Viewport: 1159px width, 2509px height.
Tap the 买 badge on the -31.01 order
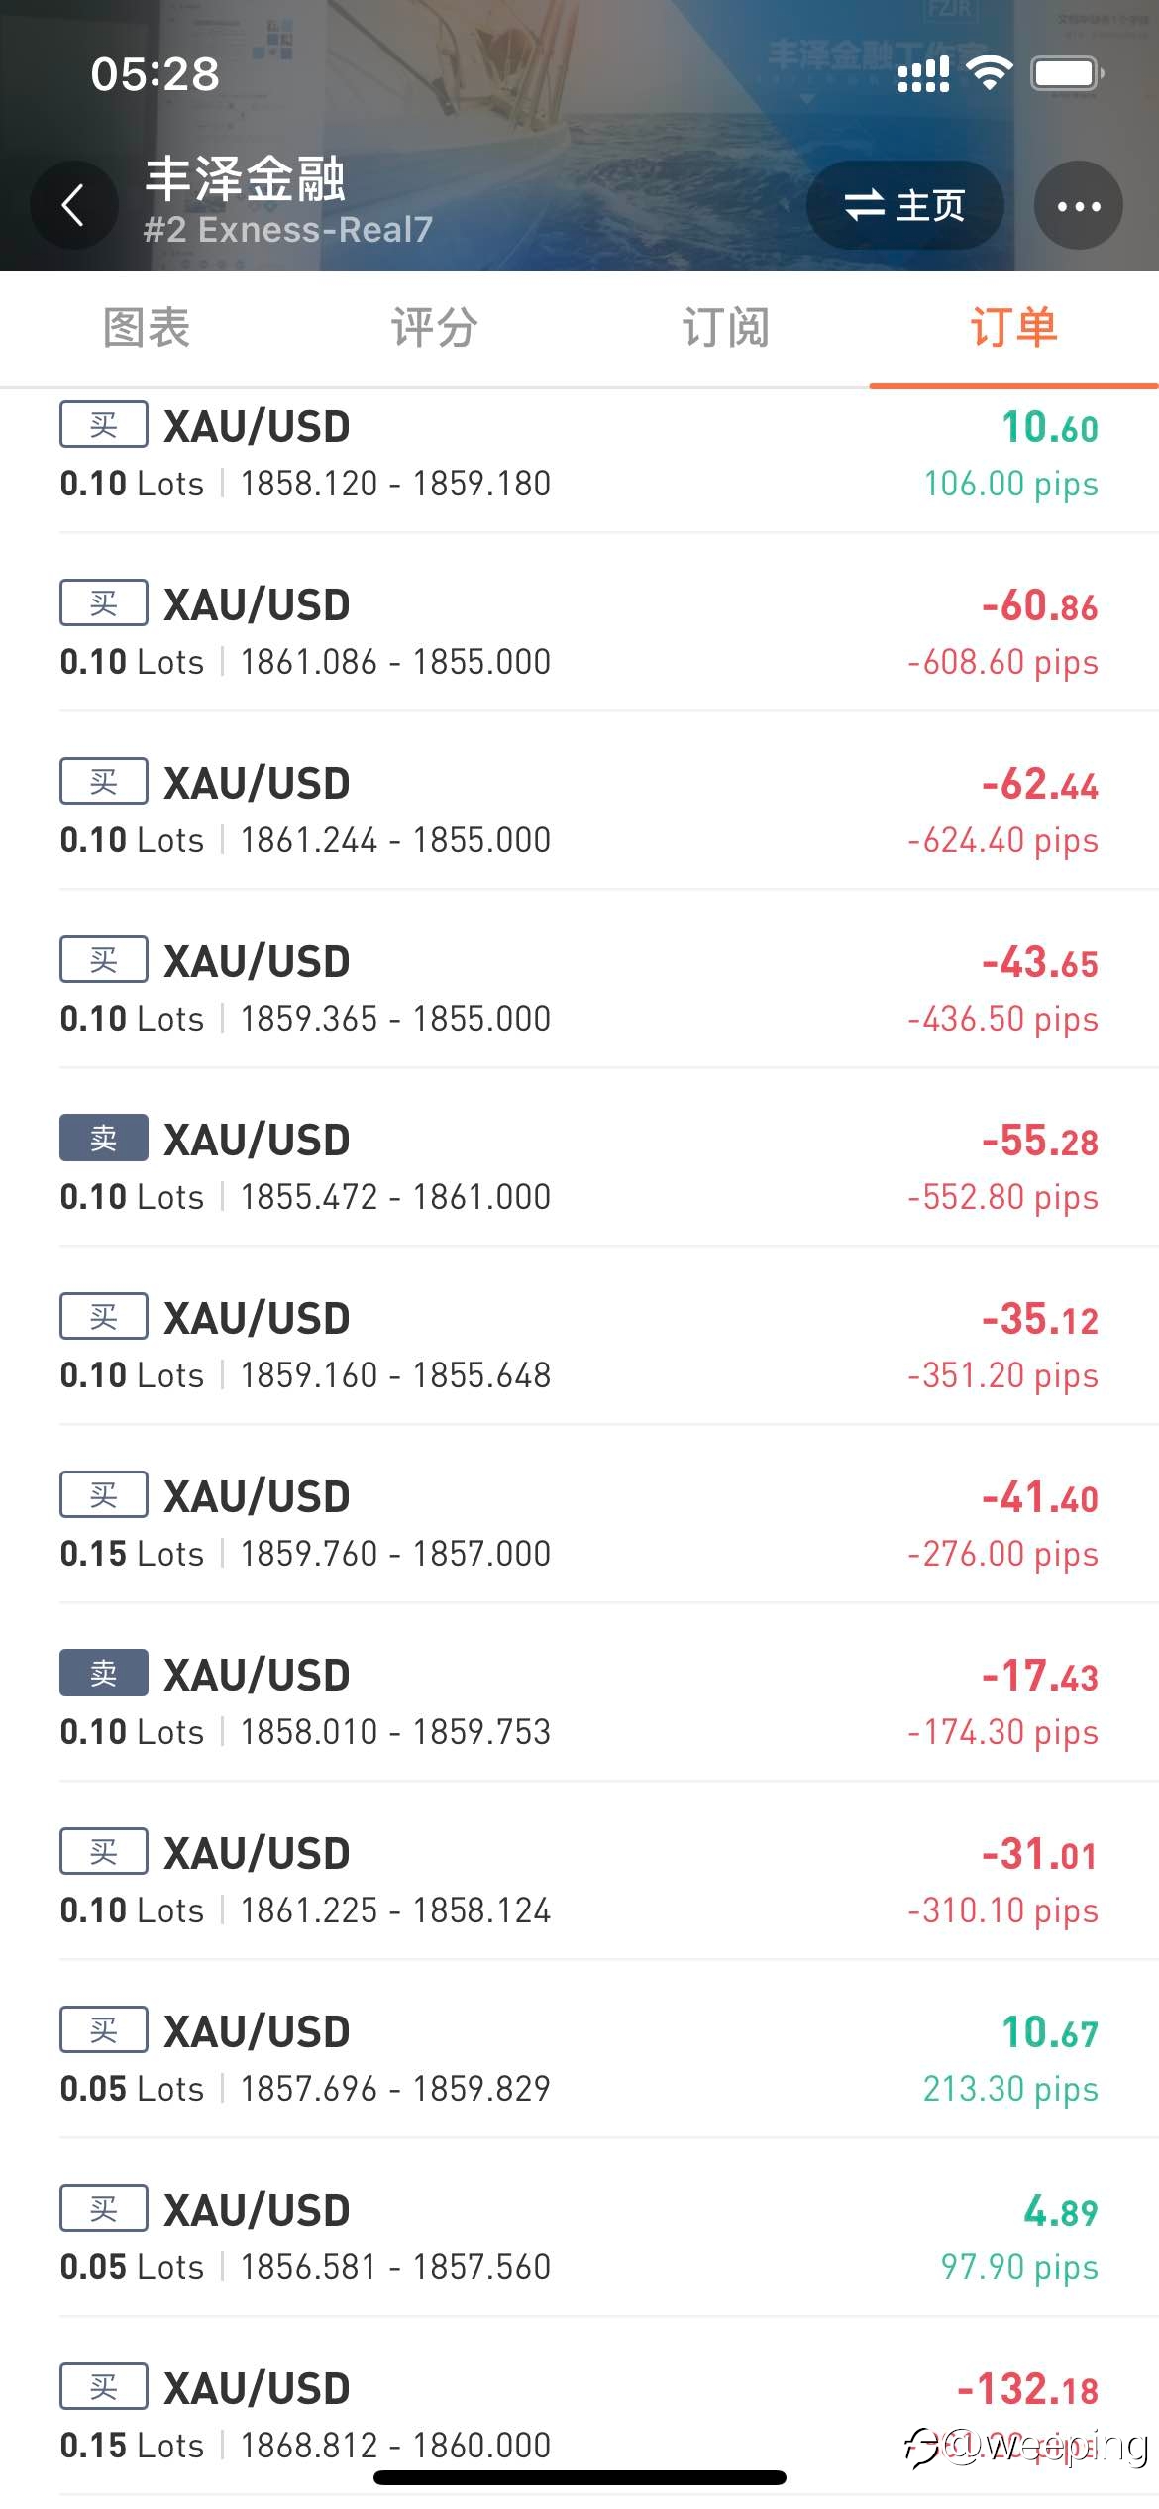point(104,1852)
